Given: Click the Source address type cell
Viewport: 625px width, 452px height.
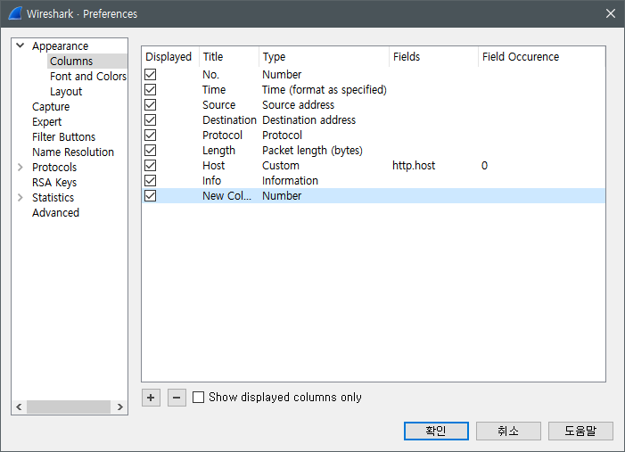Looking at the screenshot, I should tap(298, 105).
